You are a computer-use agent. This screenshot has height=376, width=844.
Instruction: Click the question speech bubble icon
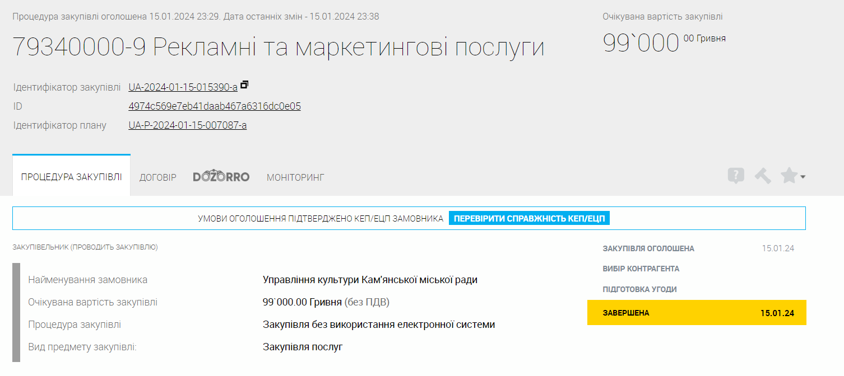736,176
